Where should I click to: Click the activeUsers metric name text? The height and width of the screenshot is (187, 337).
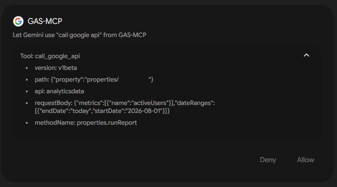(150, 103)
